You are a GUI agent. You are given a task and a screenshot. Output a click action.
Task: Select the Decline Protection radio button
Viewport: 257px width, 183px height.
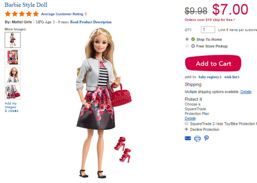coord(186,129)
